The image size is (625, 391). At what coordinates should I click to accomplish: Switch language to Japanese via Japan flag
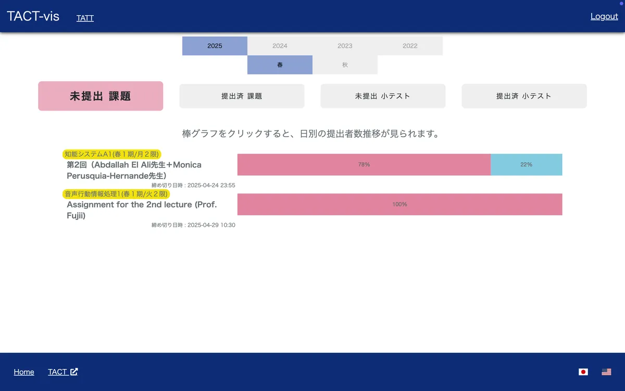pos(583,372)
